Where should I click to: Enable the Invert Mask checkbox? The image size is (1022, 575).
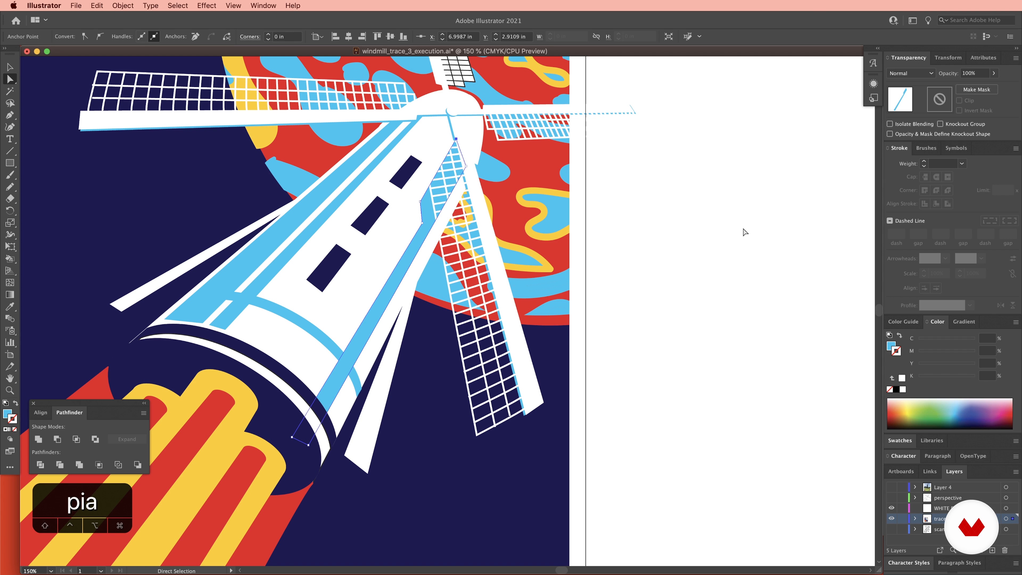959,110
